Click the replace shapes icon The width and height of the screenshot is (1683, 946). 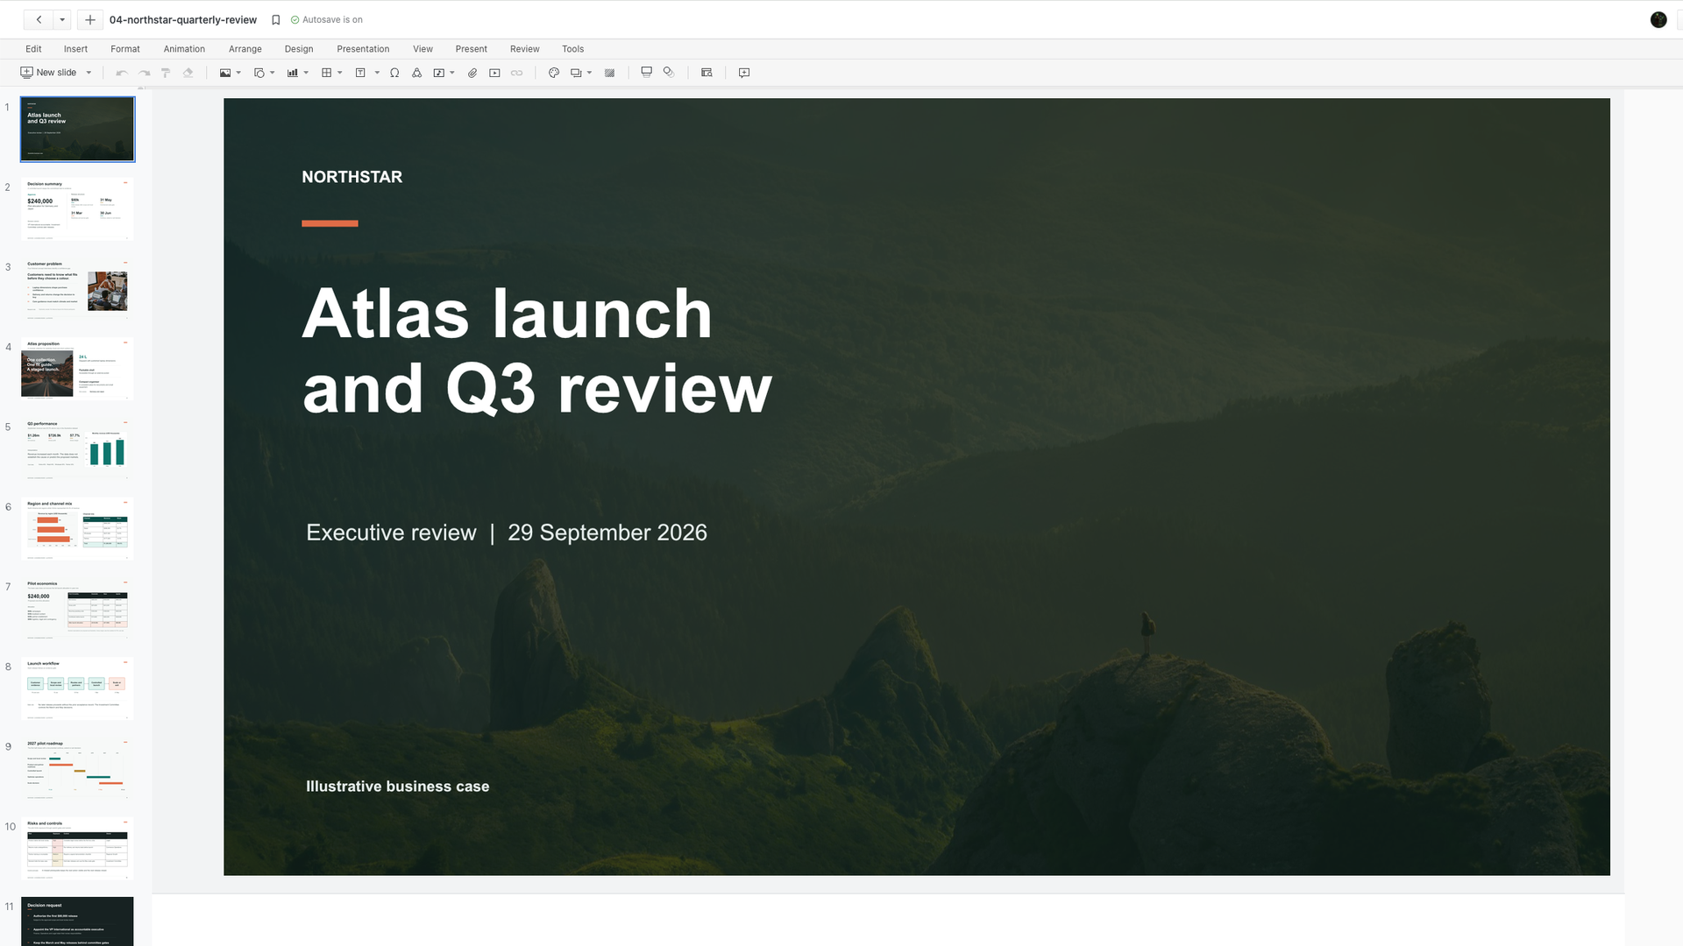click(x=669, y=73)
